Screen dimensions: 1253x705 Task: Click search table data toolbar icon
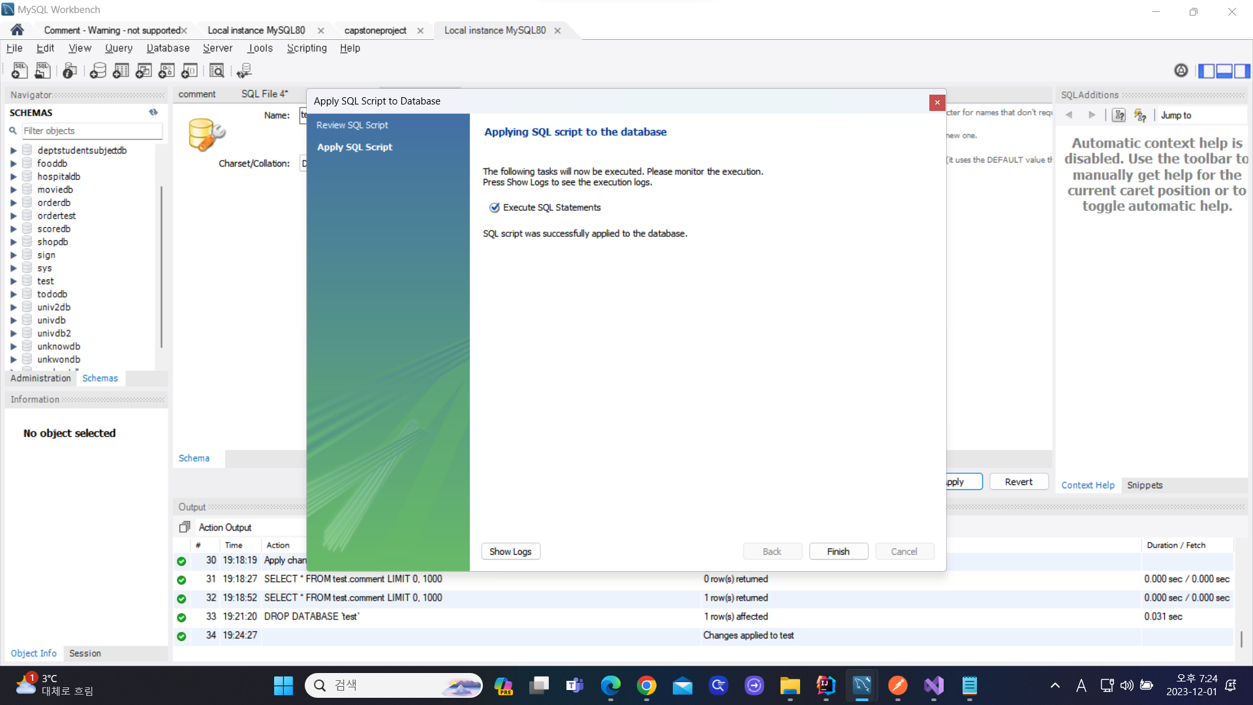coord(217,70)
